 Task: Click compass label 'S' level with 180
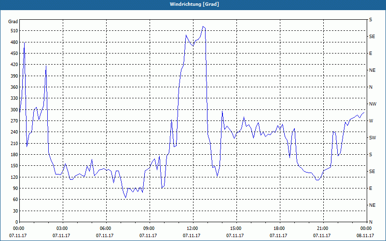[x=371, y=155]
